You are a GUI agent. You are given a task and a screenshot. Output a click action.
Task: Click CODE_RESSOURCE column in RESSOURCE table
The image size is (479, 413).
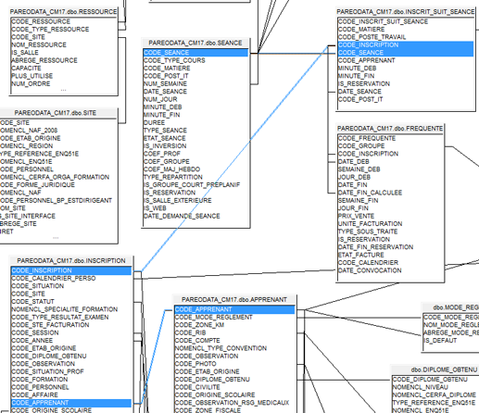tap(41, 21)
